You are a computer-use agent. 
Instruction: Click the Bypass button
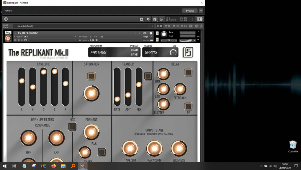[x=190, y=11]
